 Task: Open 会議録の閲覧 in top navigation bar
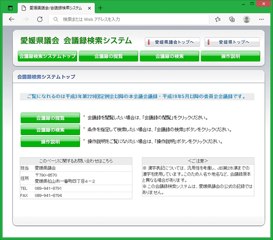108,56
